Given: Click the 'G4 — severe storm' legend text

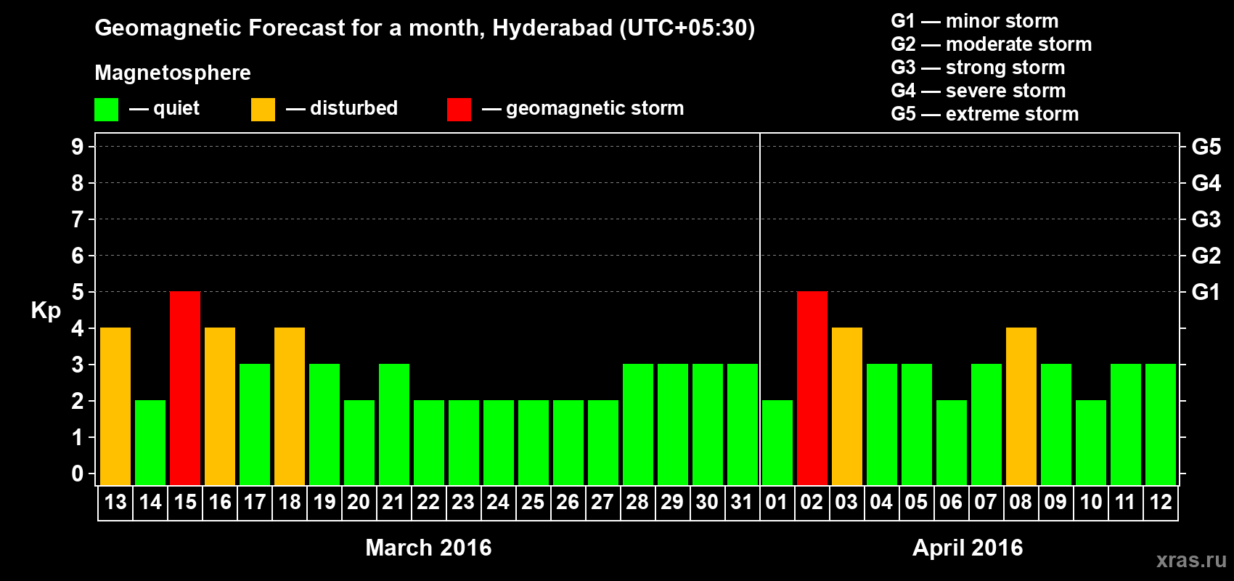Looking at the screenshot, I should coord(978,91).
